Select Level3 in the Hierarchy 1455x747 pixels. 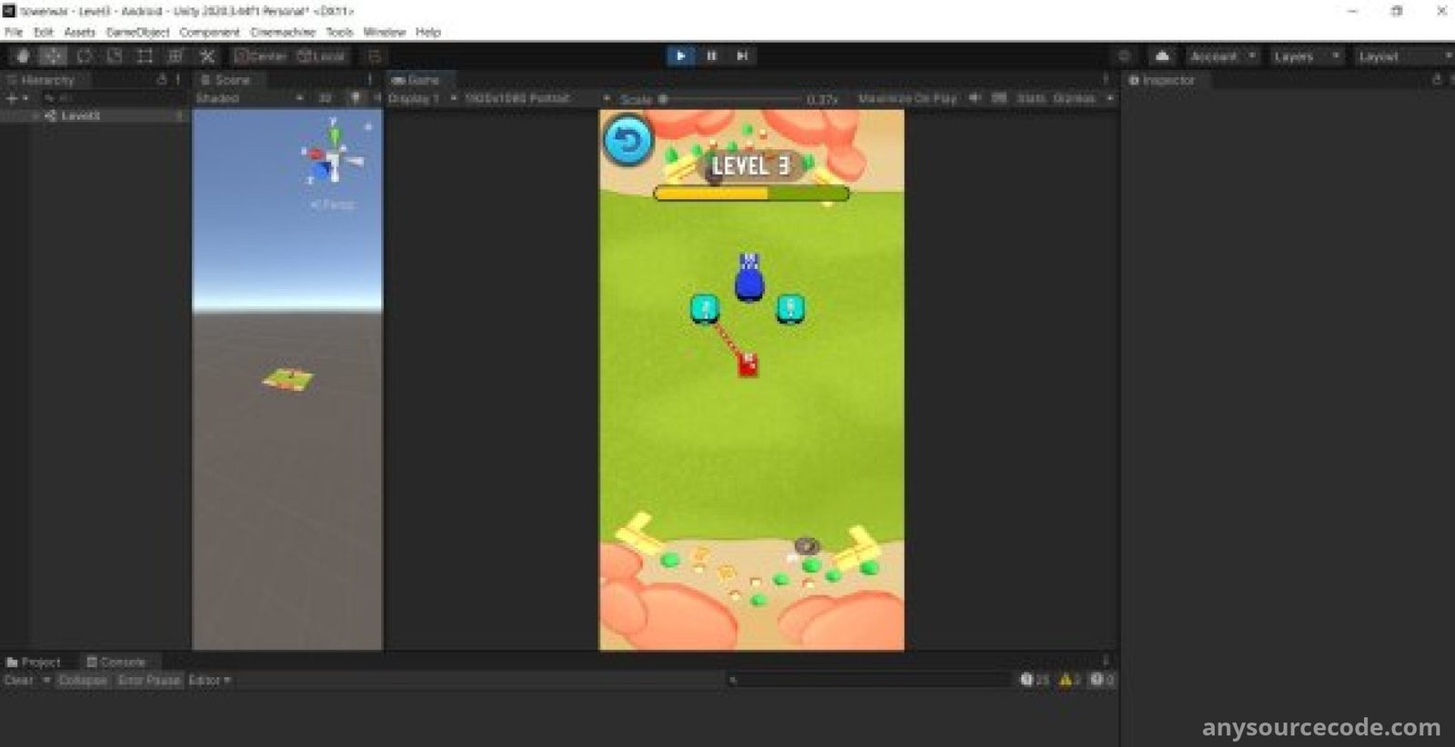[x=80, y=115]
